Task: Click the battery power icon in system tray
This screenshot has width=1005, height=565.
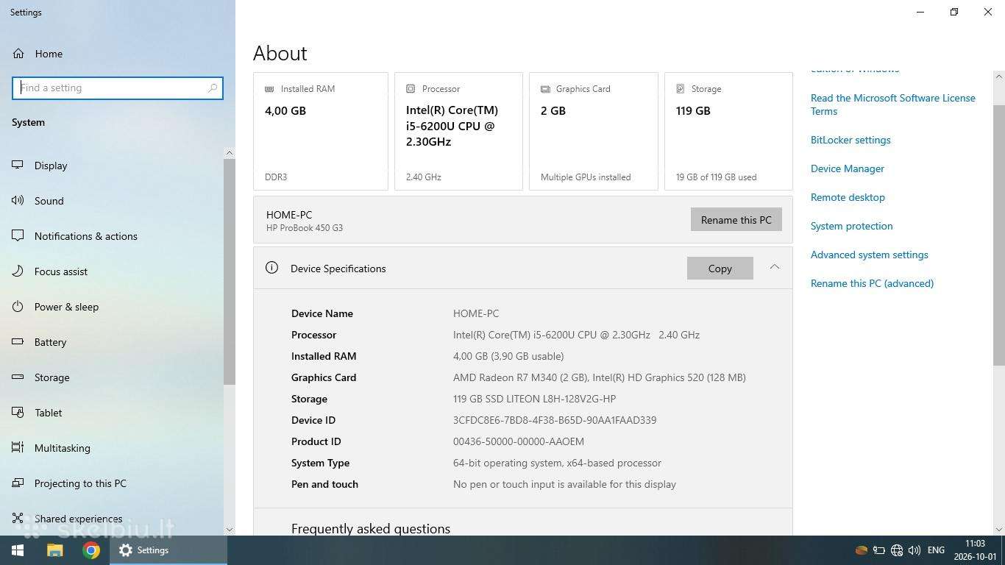Action: coord(879,550)
